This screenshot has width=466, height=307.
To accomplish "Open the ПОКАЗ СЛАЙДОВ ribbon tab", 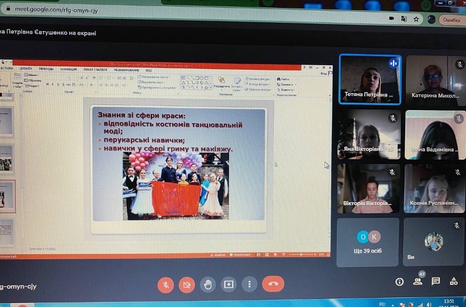I will click(x=95, y=69).
